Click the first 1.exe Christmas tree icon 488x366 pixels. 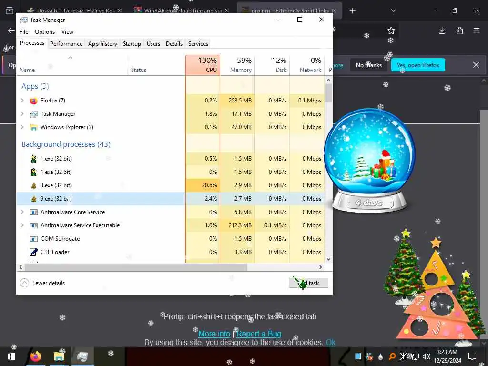[x=34, y=159]
